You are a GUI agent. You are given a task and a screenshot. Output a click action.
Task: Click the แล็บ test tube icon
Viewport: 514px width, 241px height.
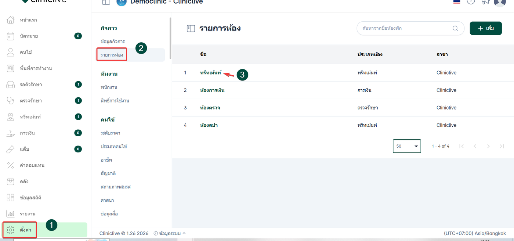click(x=11, y=149)
